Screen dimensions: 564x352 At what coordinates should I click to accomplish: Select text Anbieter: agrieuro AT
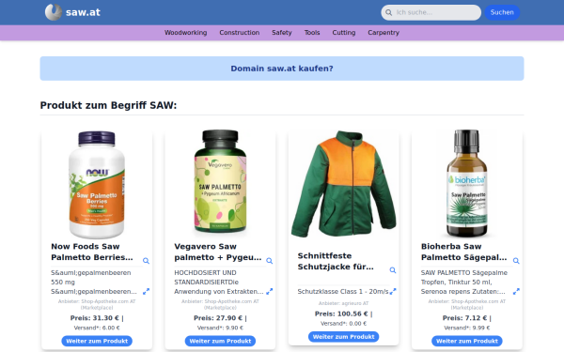(x=343, y=303)
